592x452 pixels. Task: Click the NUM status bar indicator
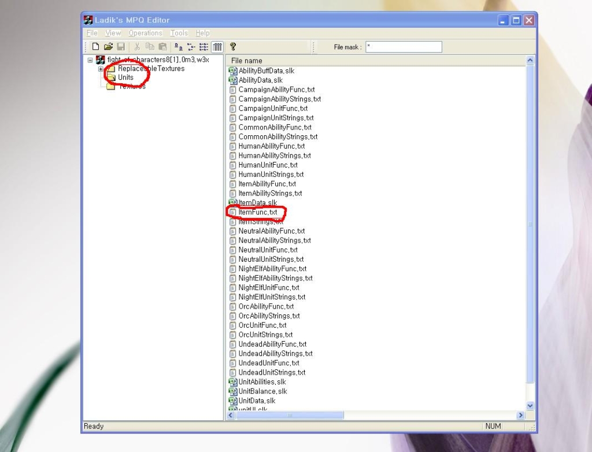493,427
